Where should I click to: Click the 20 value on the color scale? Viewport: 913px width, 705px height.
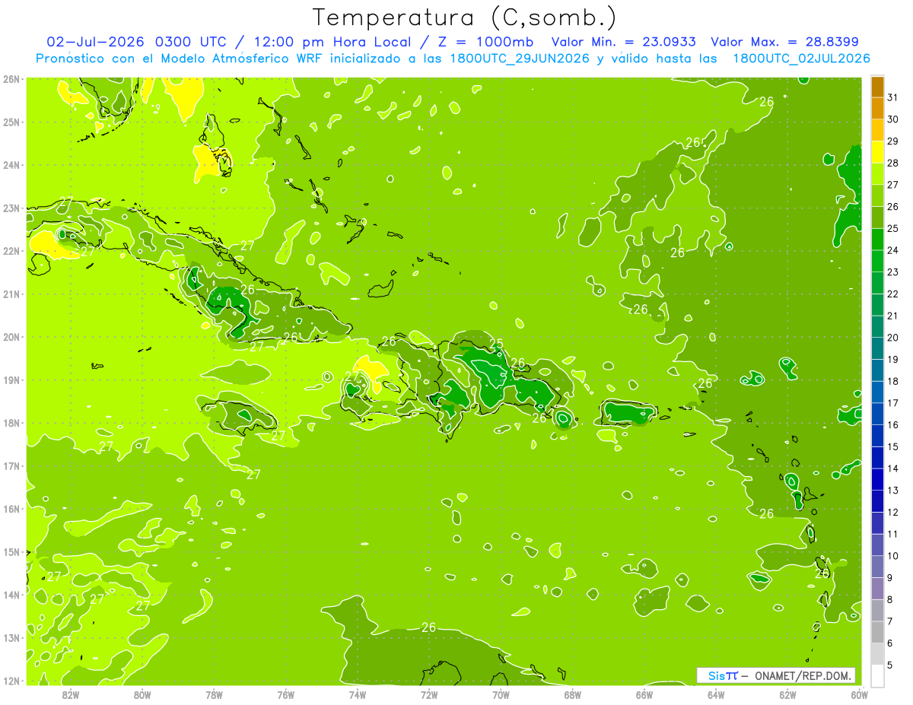[892, 338]
